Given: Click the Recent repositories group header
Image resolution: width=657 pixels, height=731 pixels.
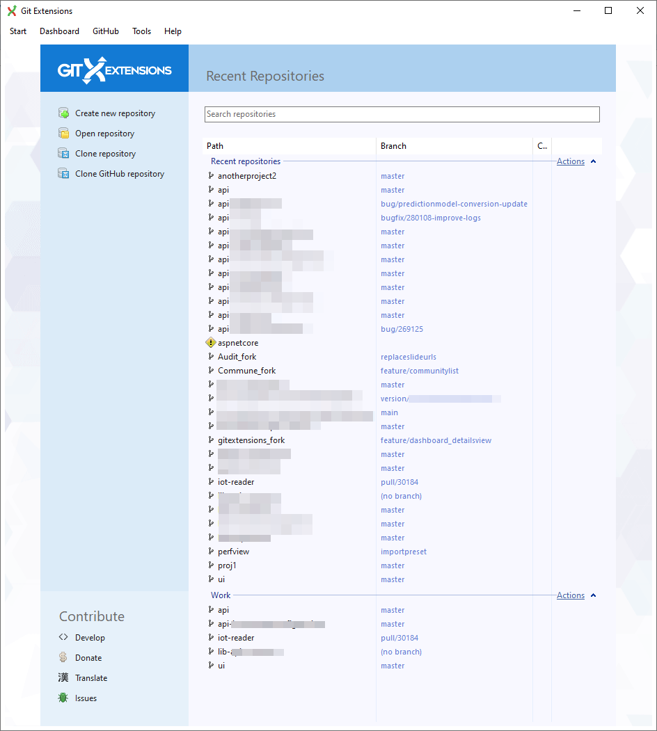Looking at the screenshot, I should pyautogui.click(x=246, y=161).
